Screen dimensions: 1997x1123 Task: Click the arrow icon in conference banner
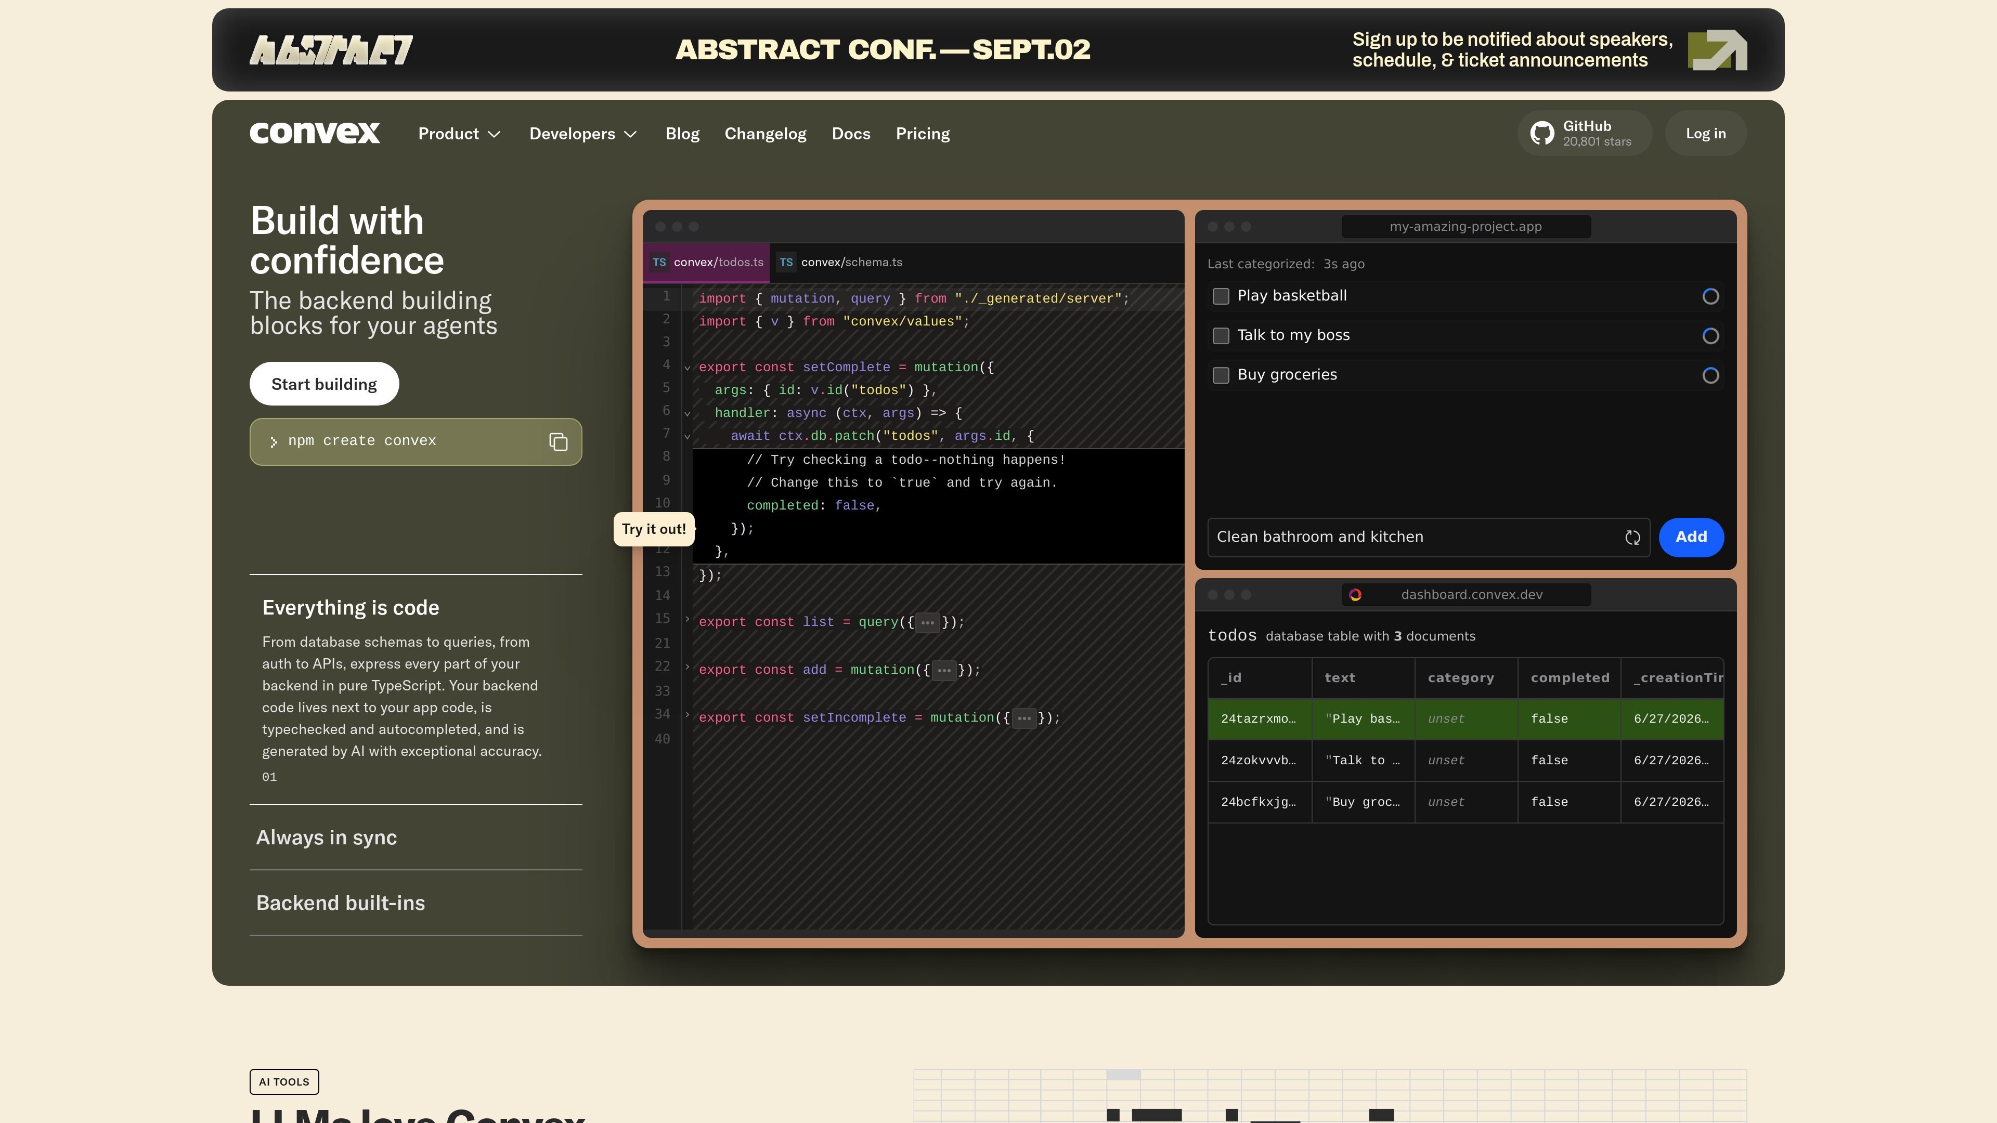[1717, 50]
